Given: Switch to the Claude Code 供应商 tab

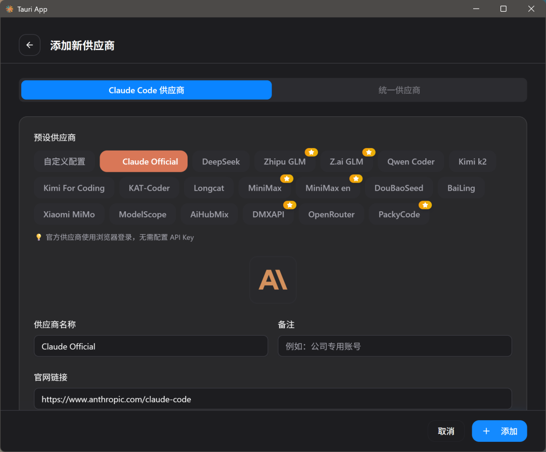Looking at the screenshot, I should 146,89.
